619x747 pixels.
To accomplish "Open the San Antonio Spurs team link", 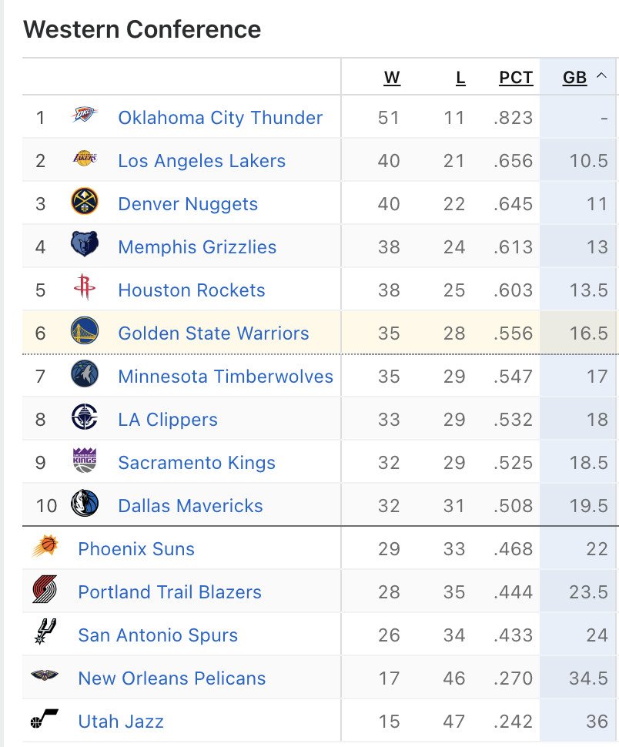I will 158,635.
